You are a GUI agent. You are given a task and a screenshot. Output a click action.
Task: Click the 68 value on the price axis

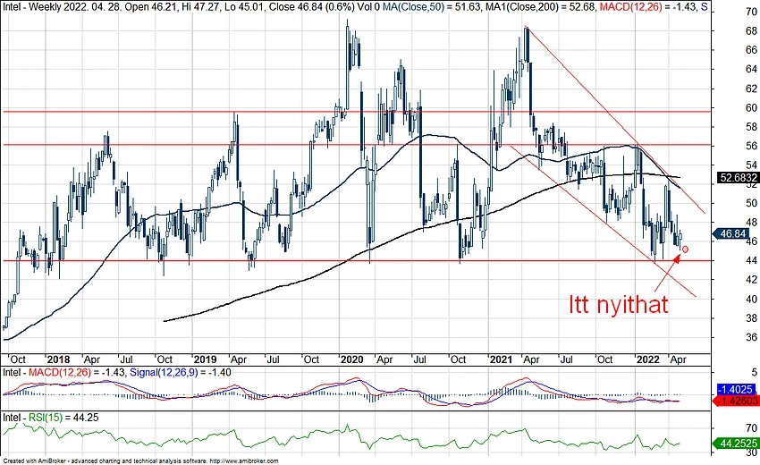751,31
